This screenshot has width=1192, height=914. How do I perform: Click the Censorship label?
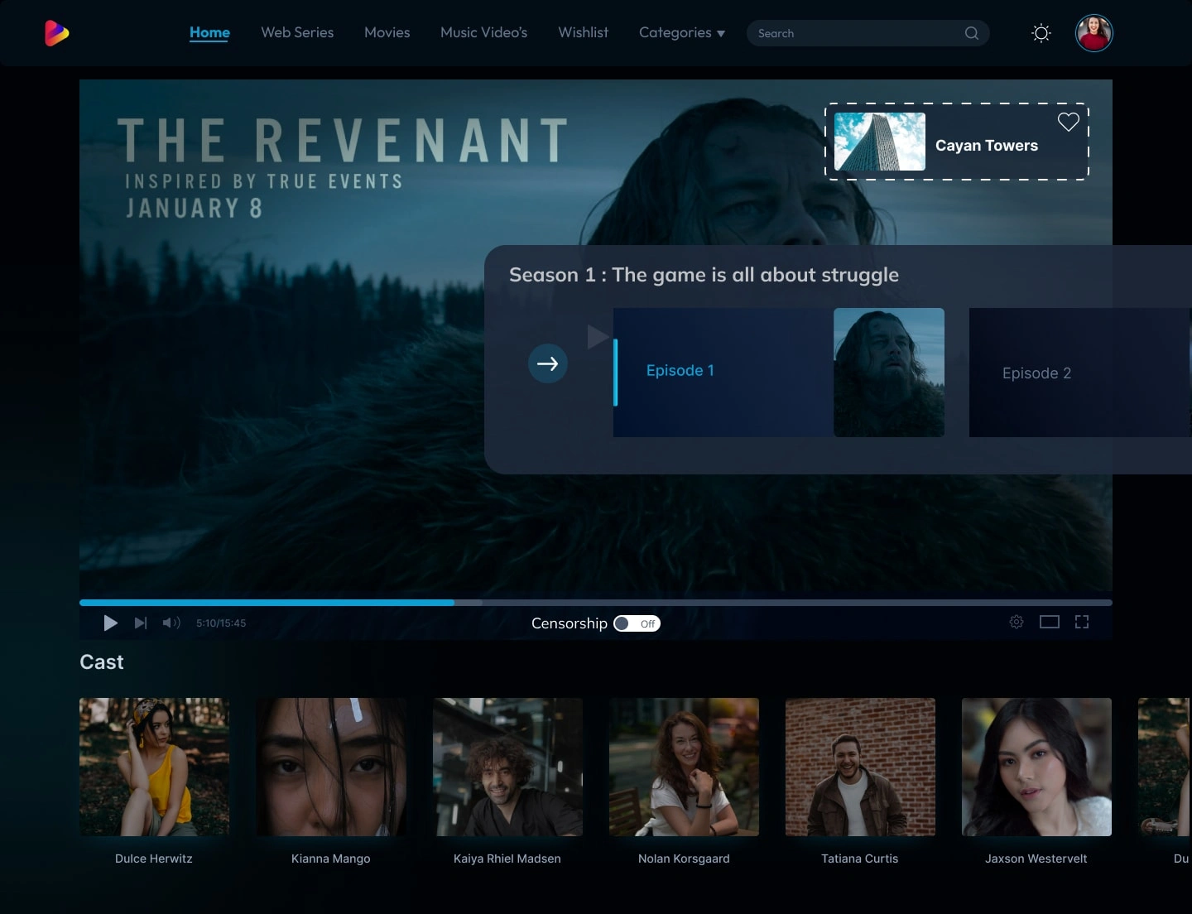click(570, 623)
